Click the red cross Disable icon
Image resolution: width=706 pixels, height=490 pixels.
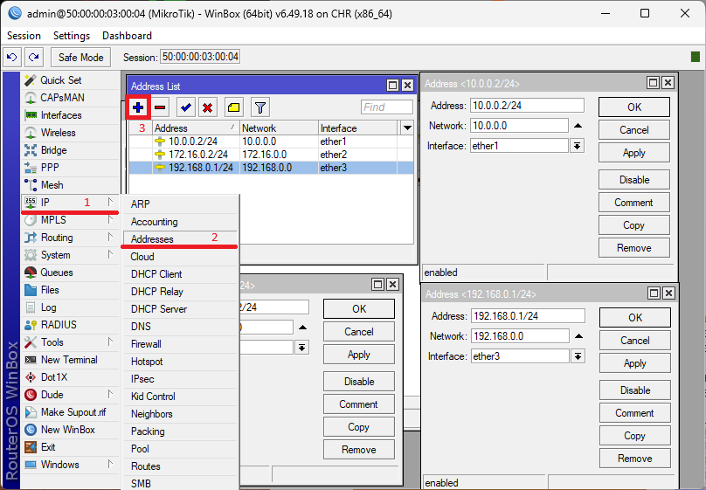click(x=208, y=107)
